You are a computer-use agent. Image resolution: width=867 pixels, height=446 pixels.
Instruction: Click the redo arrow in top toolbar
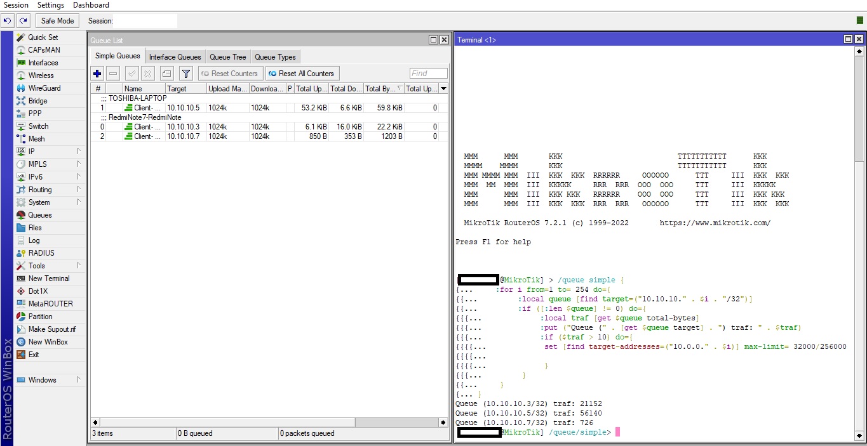pyautogui.click(x=24, y=21)
